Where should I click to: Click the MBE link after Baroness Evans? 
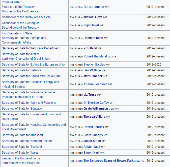point(137,161)
